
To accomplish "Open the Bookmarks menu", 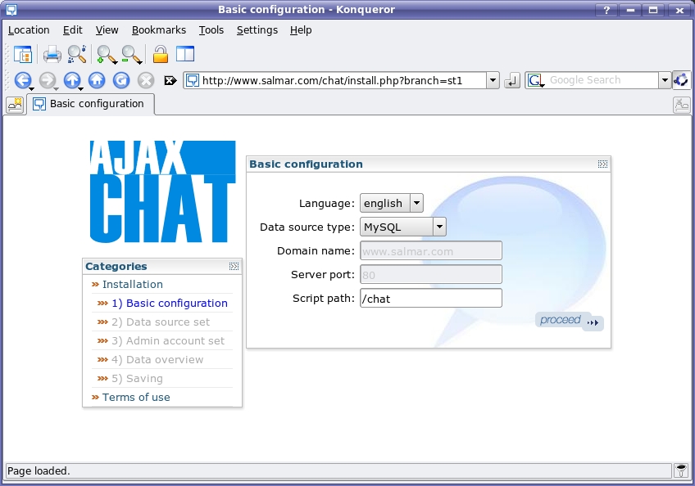I will [x=159, y=30].
